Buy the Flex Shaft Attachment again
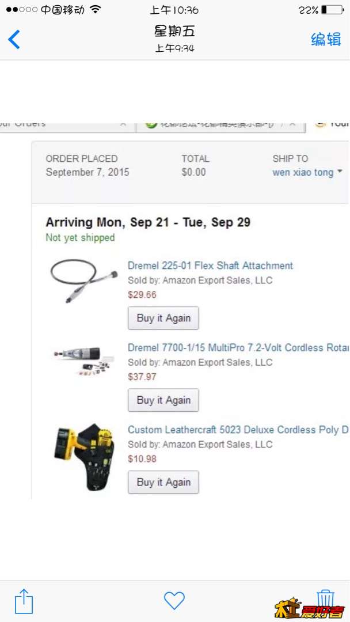350x622 pixels. (x=163, y=318)
